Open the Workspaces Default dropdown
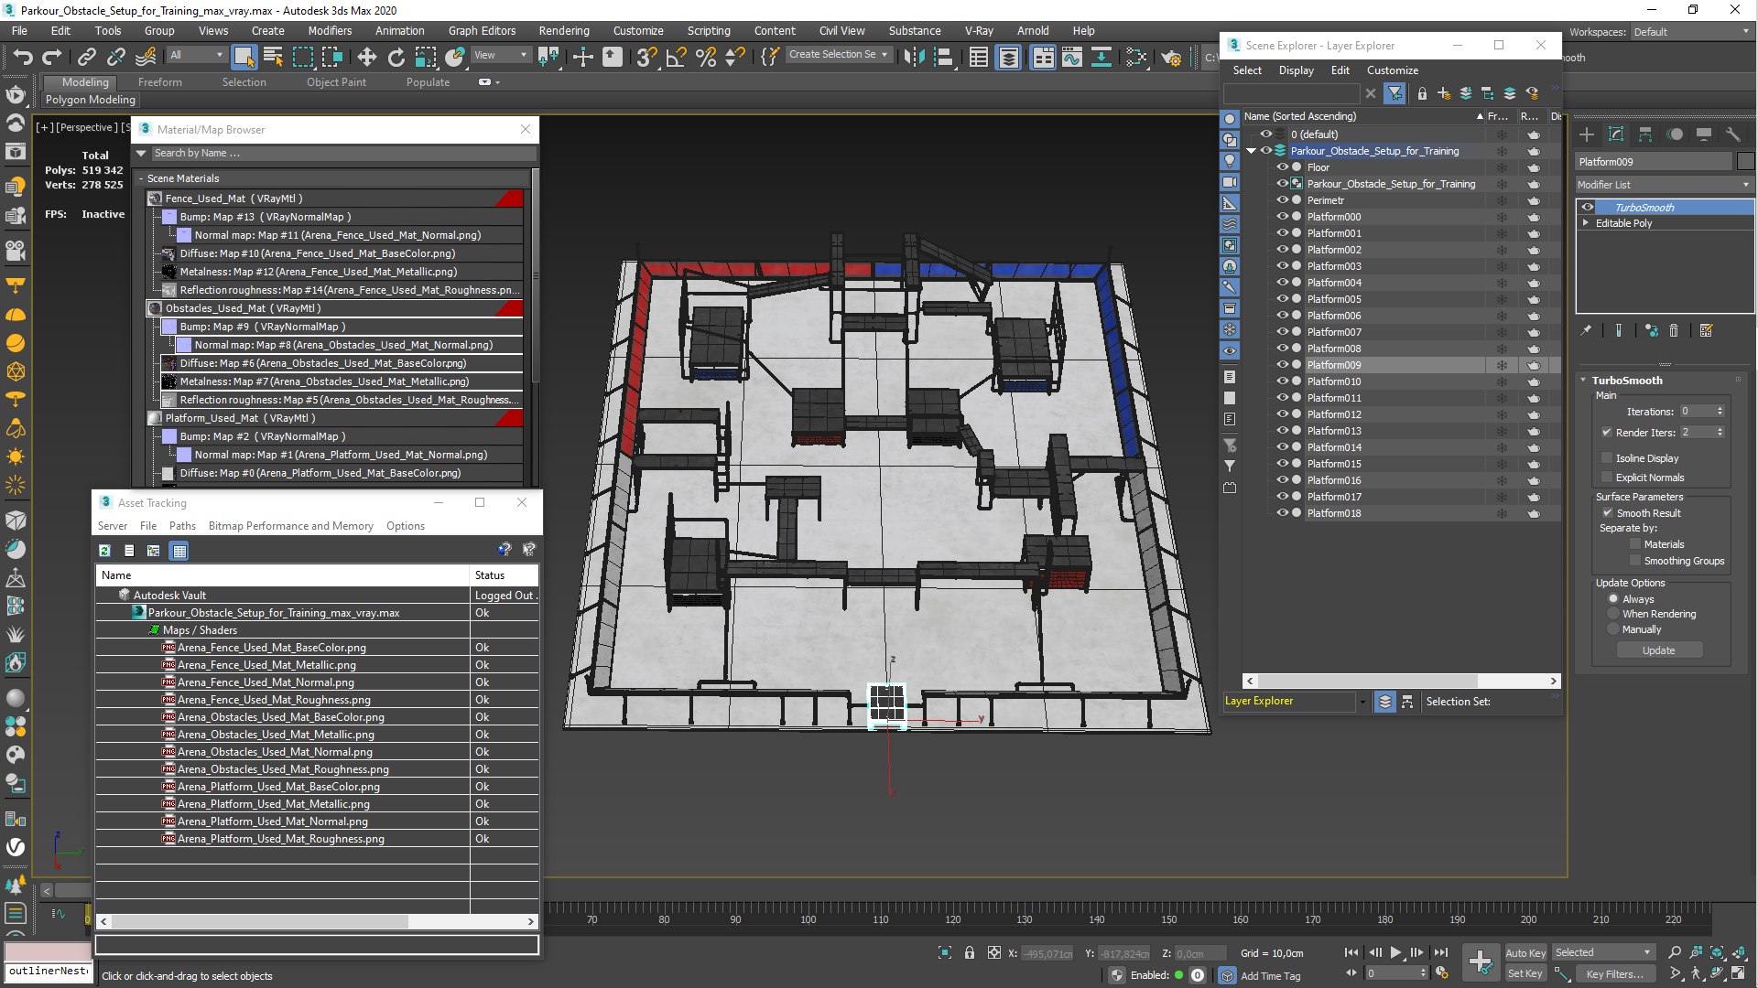 (1691, 32)
